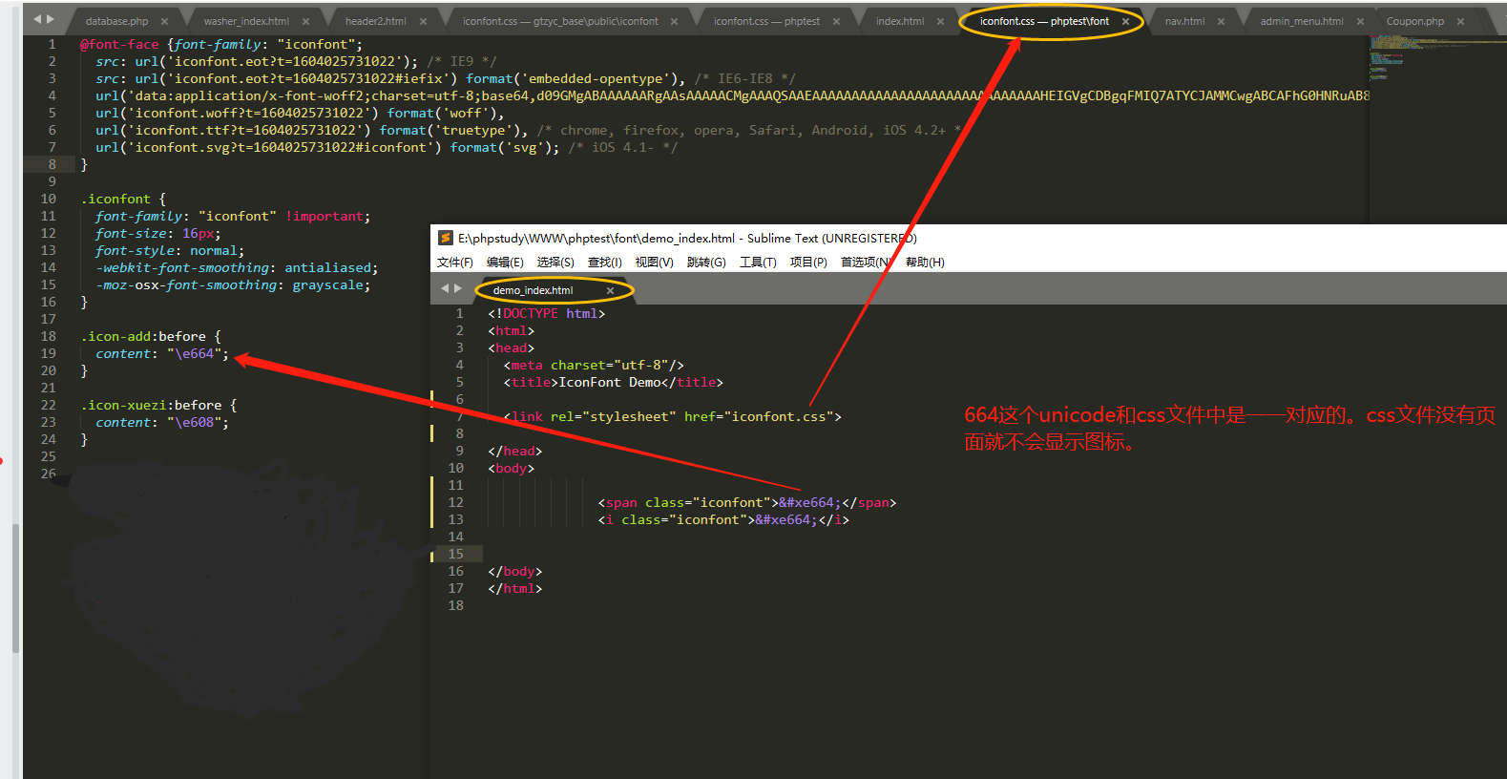1507x779 pixels.
Task: Select the demo_index.html tab
Action: pyautogui.click(x=533, y=290)
